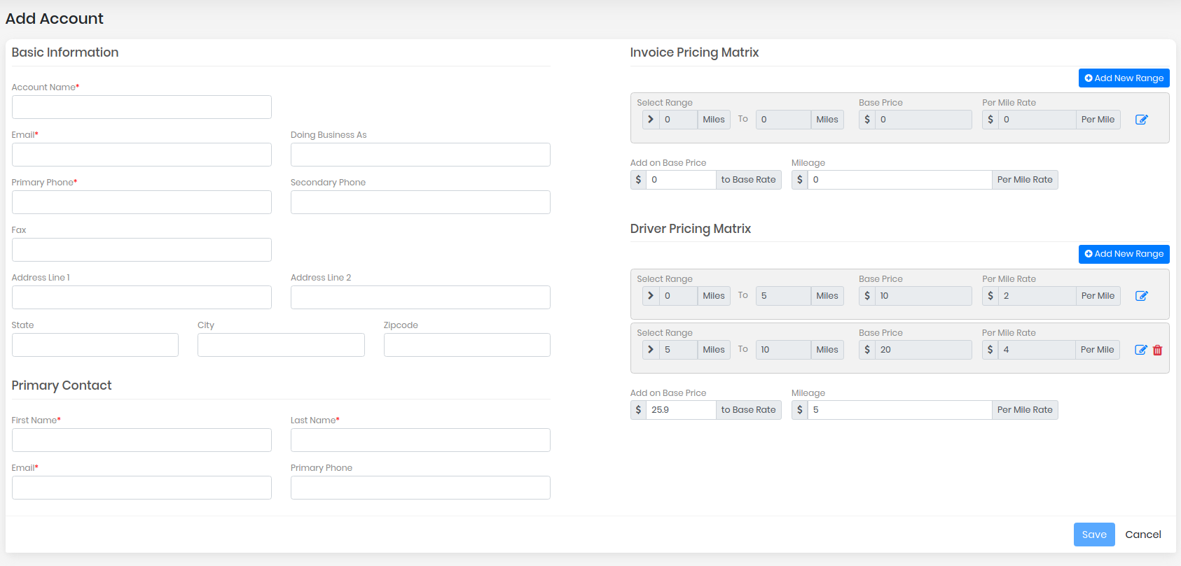Edit the Driver range from 5 to 10 miles
Image resolution: width=1181 pixels, height=566 pixels.
(x=1140, y=350)
